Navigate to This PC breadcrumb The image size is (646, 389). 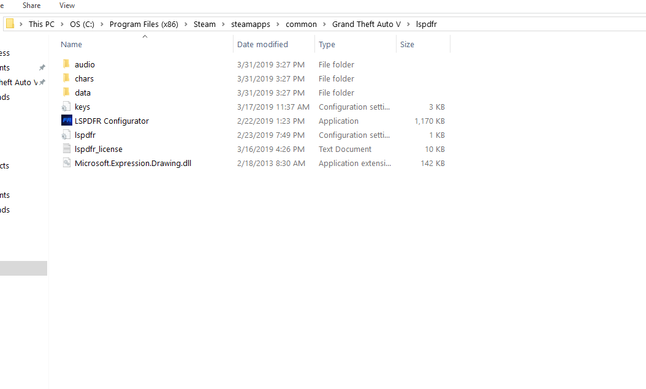(x=42, y=25)
